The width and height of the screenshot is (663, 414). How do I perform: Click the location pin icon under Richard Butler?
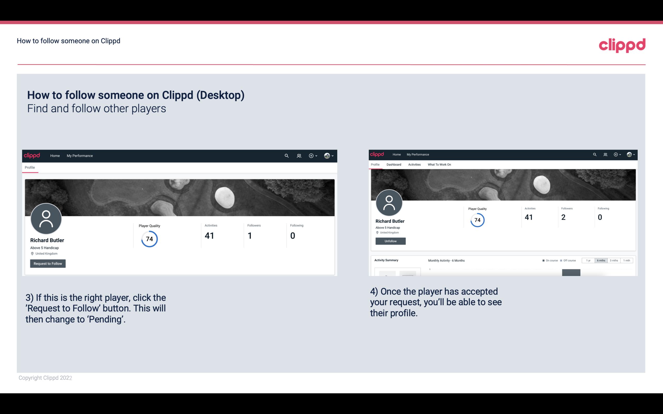point(32,253)
